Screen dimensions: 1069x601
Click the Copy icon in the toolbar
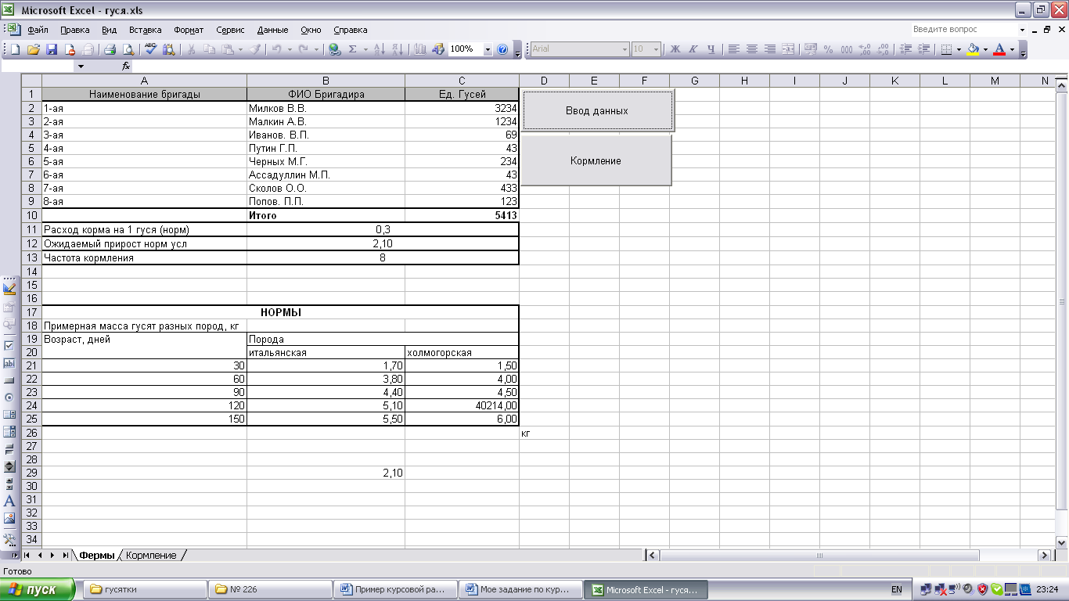tap(209, 49)
